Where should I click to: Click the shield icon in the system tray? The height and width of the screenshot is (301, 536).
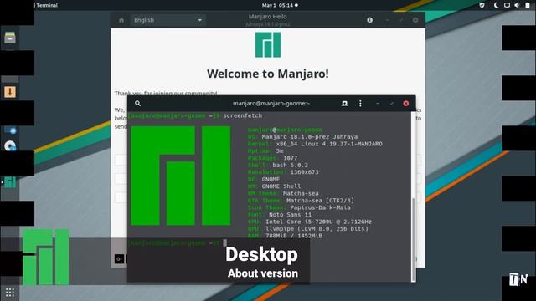click(482, 5)
